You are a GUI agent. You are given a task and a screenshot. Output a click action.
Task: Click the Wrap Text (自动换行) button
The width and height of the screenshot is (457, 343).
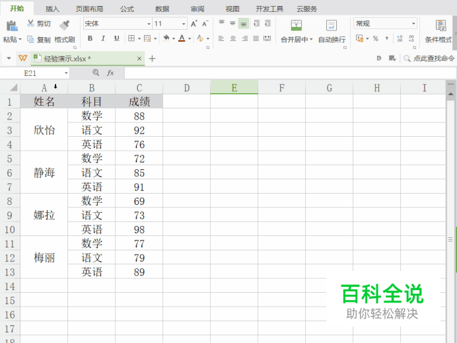tap(332, 32)
